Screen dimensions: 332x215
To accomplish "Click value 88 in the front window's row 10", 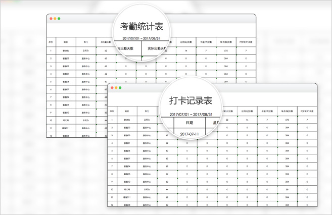I will 287,189.
